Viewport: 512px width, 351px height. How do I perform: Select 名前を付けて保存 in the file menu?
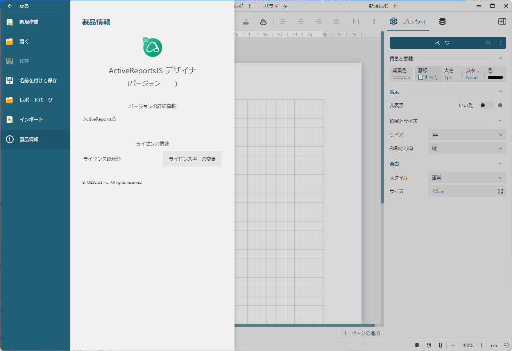[35, 81]
